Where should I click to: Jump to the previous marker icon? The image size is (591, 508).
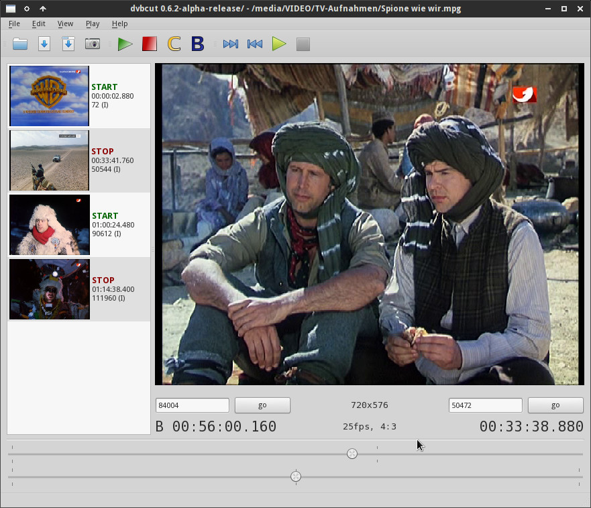tap(255, 44)
